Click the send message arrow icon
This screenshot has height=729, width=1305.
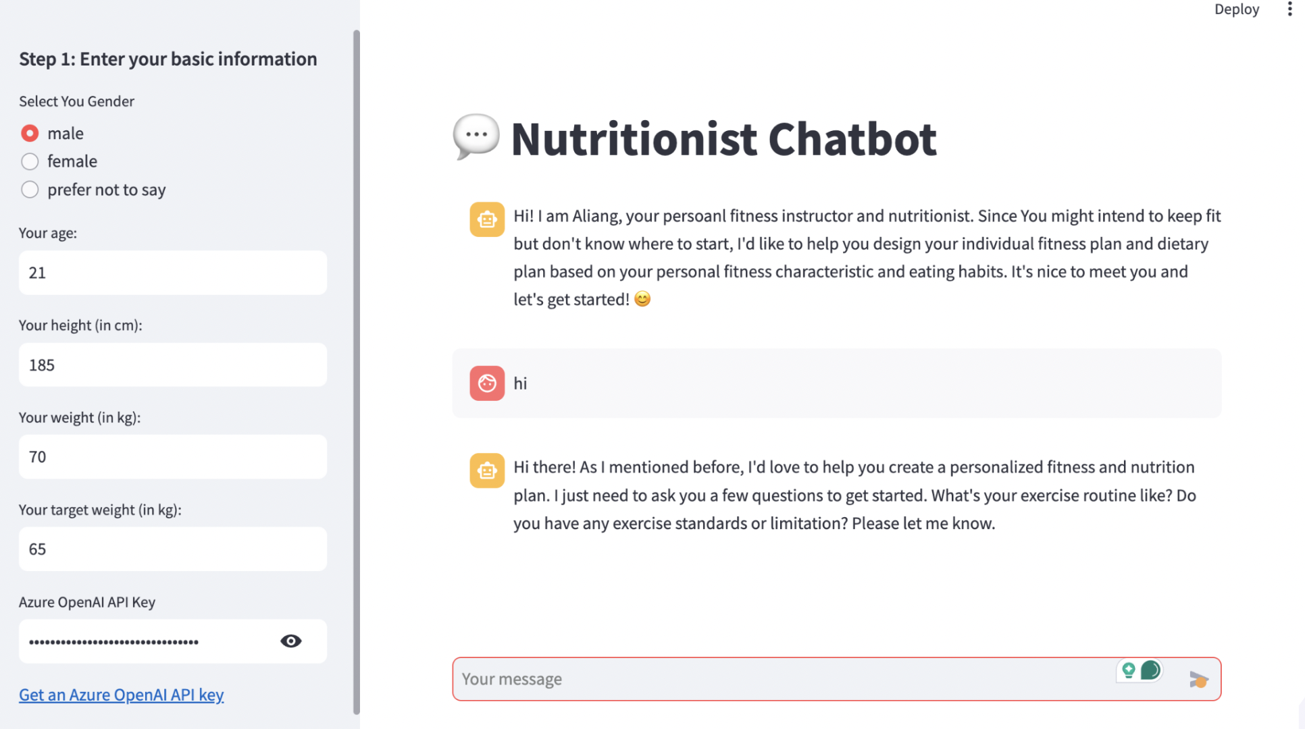(x=1198, y=679)
